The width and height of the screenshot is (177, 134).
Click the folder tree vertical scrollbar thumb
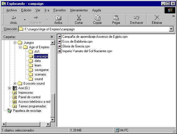click(53, 105)
